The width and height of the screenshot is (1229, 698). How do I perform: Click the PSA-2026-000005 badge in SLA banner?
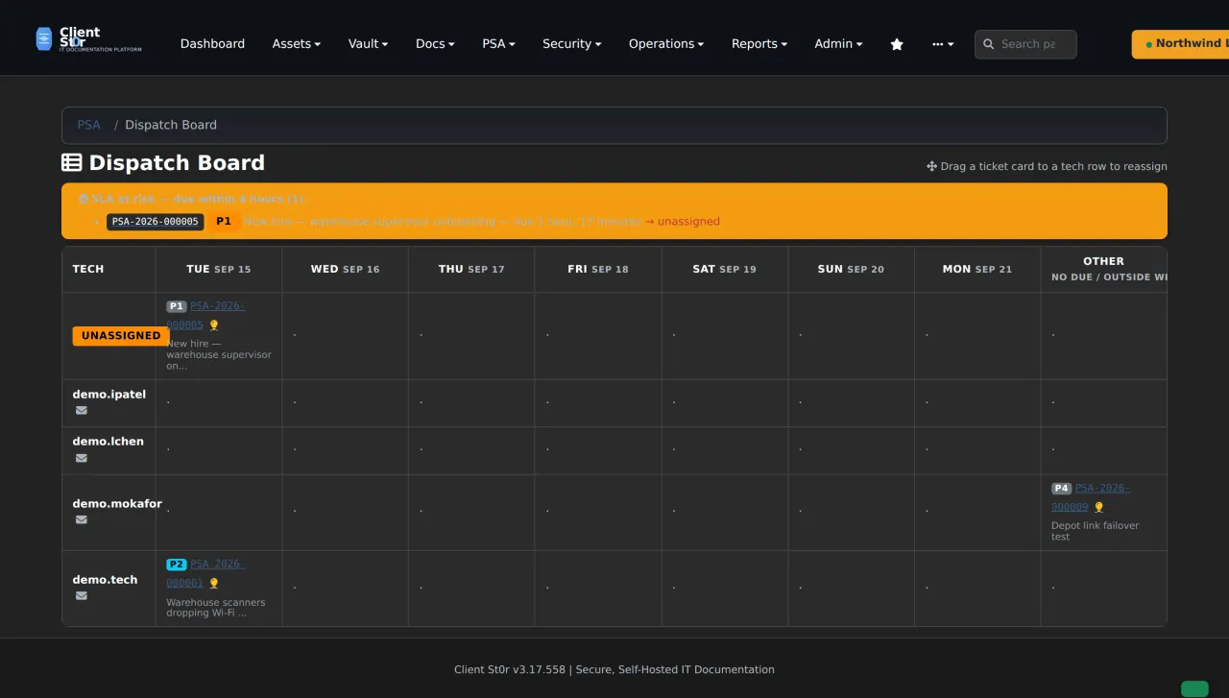point(156,222)
